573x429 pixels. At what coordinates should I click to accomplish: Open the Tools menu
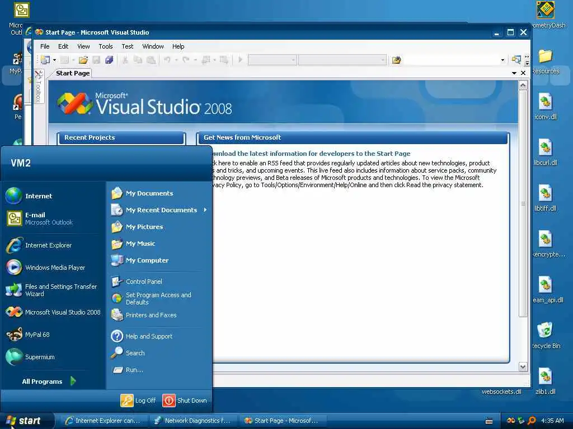(106, 46)
